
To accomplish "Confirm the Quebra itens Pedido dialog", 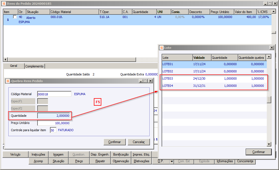I will (x=115, y=142).
